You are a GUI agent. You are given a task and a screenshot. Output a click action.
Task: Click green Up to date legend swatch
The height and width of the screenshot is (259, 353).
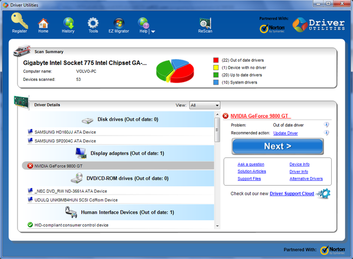click(216, 75)
